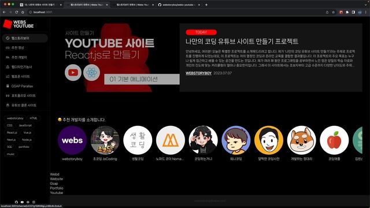Select the Next.js keyword tag
Viewport: 370px width, 208px height.
click(11, 140)
